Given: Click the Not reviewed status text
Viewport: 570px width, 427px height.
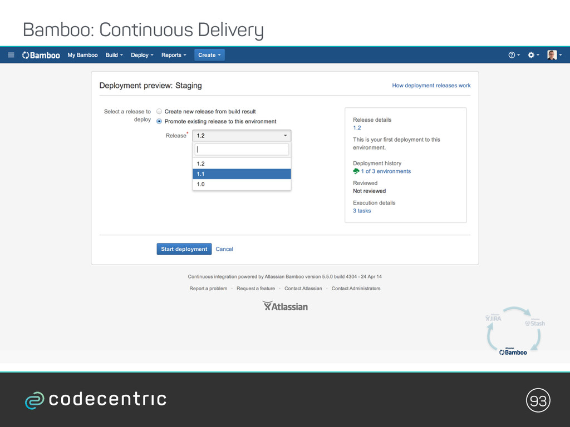Looking at the screenshot, I should pos(370,191).
